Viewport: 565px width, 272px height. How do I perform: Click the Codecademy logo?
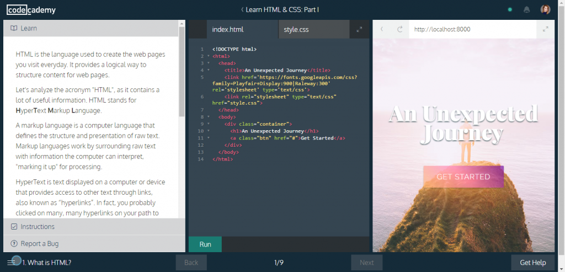click(31, 10)
